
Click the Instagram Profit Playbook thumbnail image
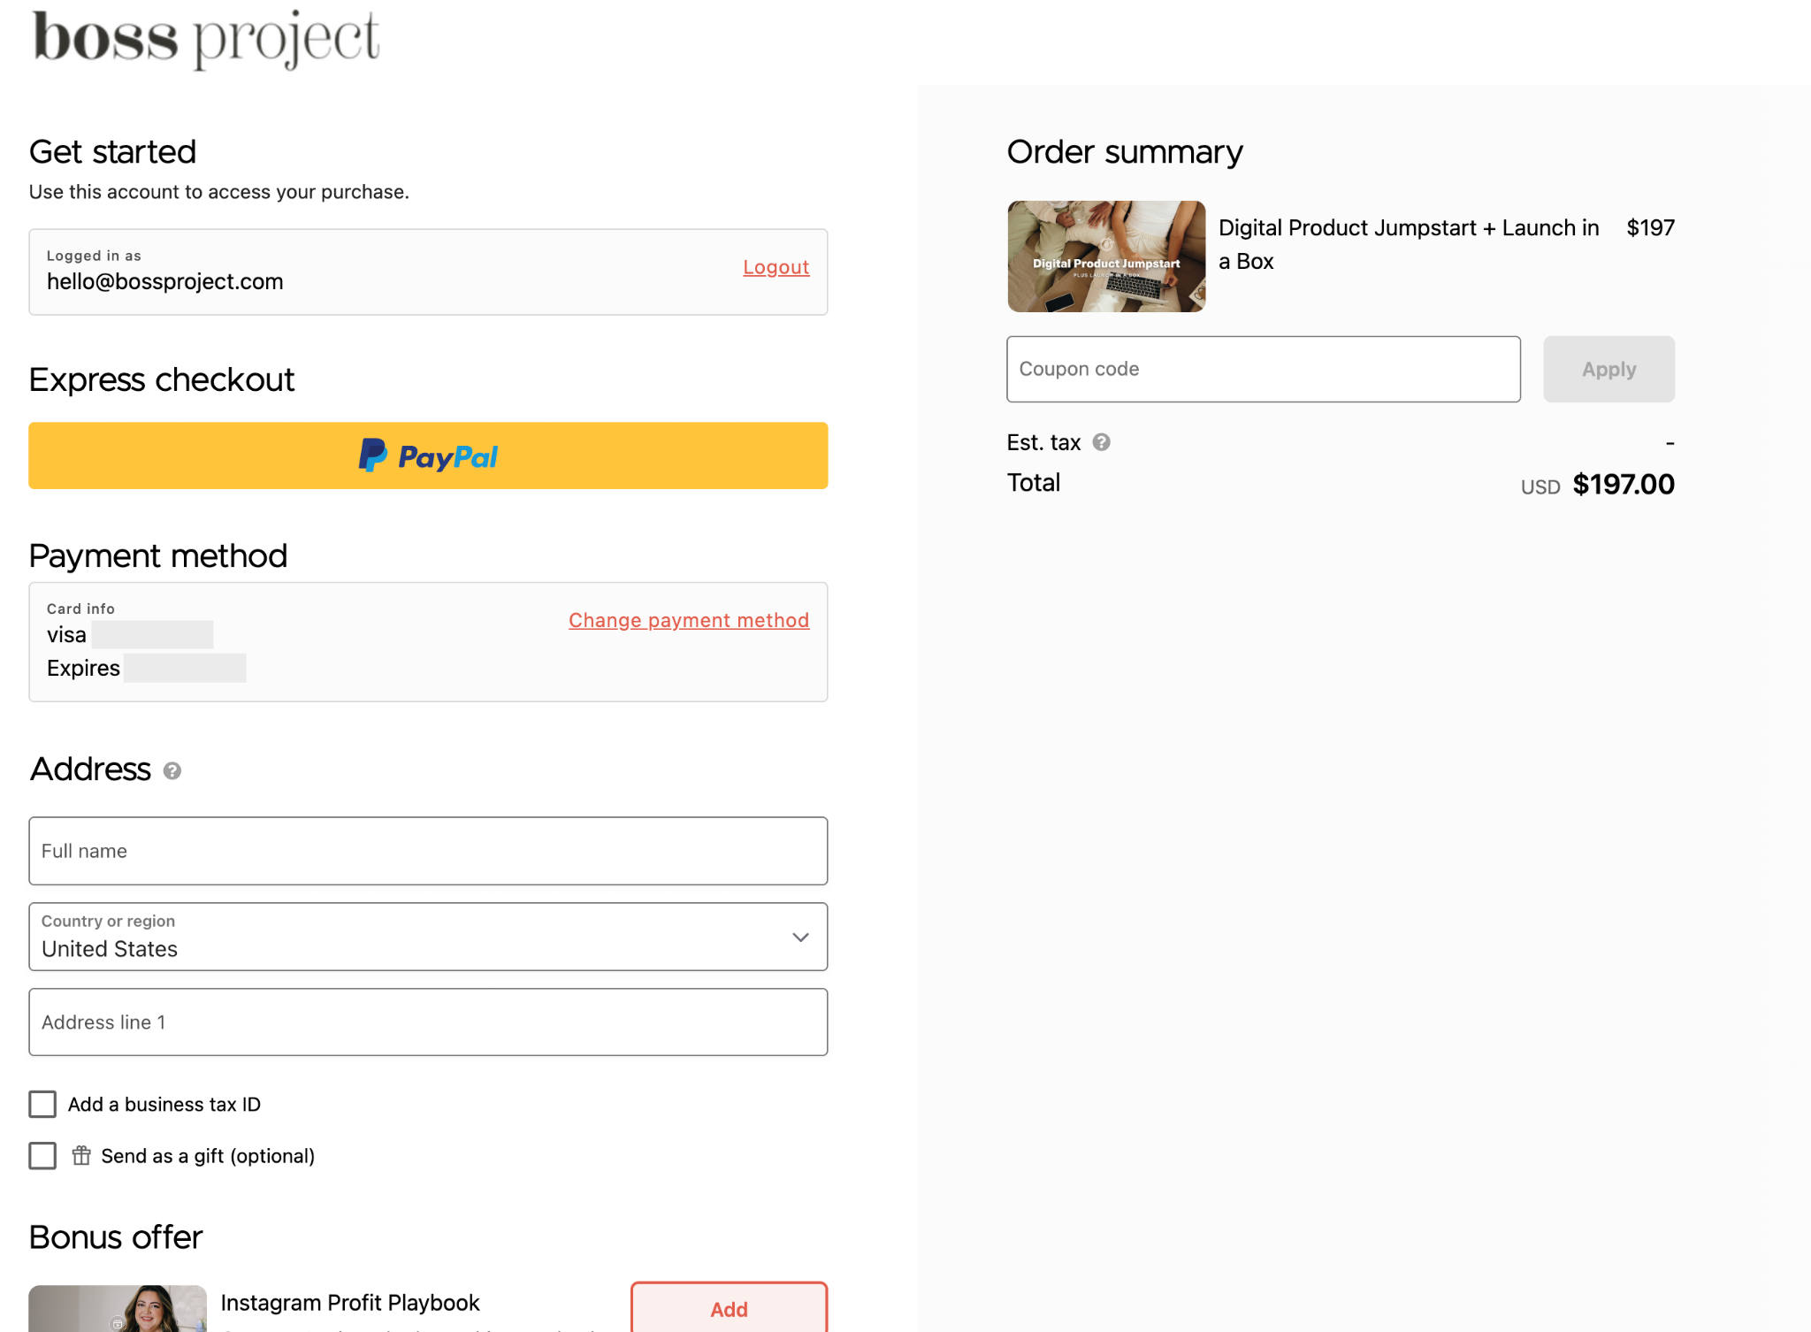pyautogui.click(x=118, y=1308)
